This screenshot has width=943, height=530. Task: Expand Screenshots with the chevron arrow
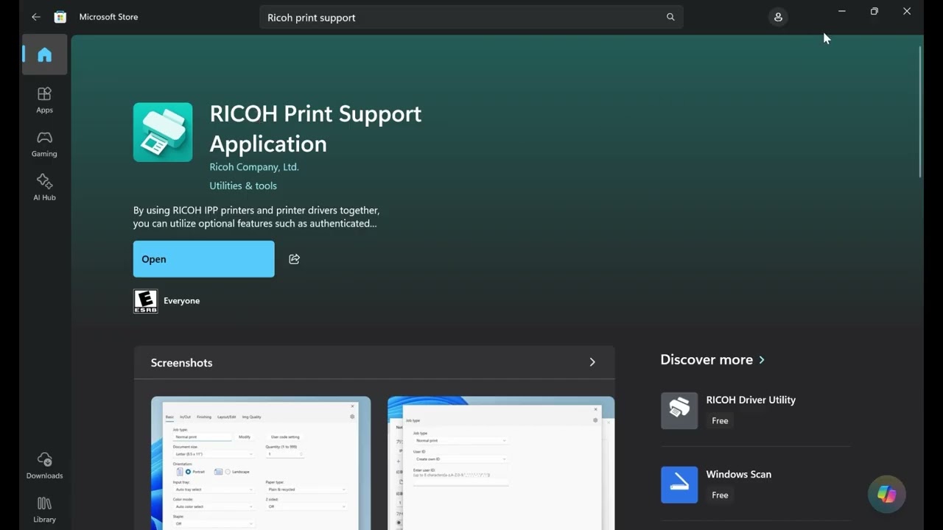tap(592, 362)
